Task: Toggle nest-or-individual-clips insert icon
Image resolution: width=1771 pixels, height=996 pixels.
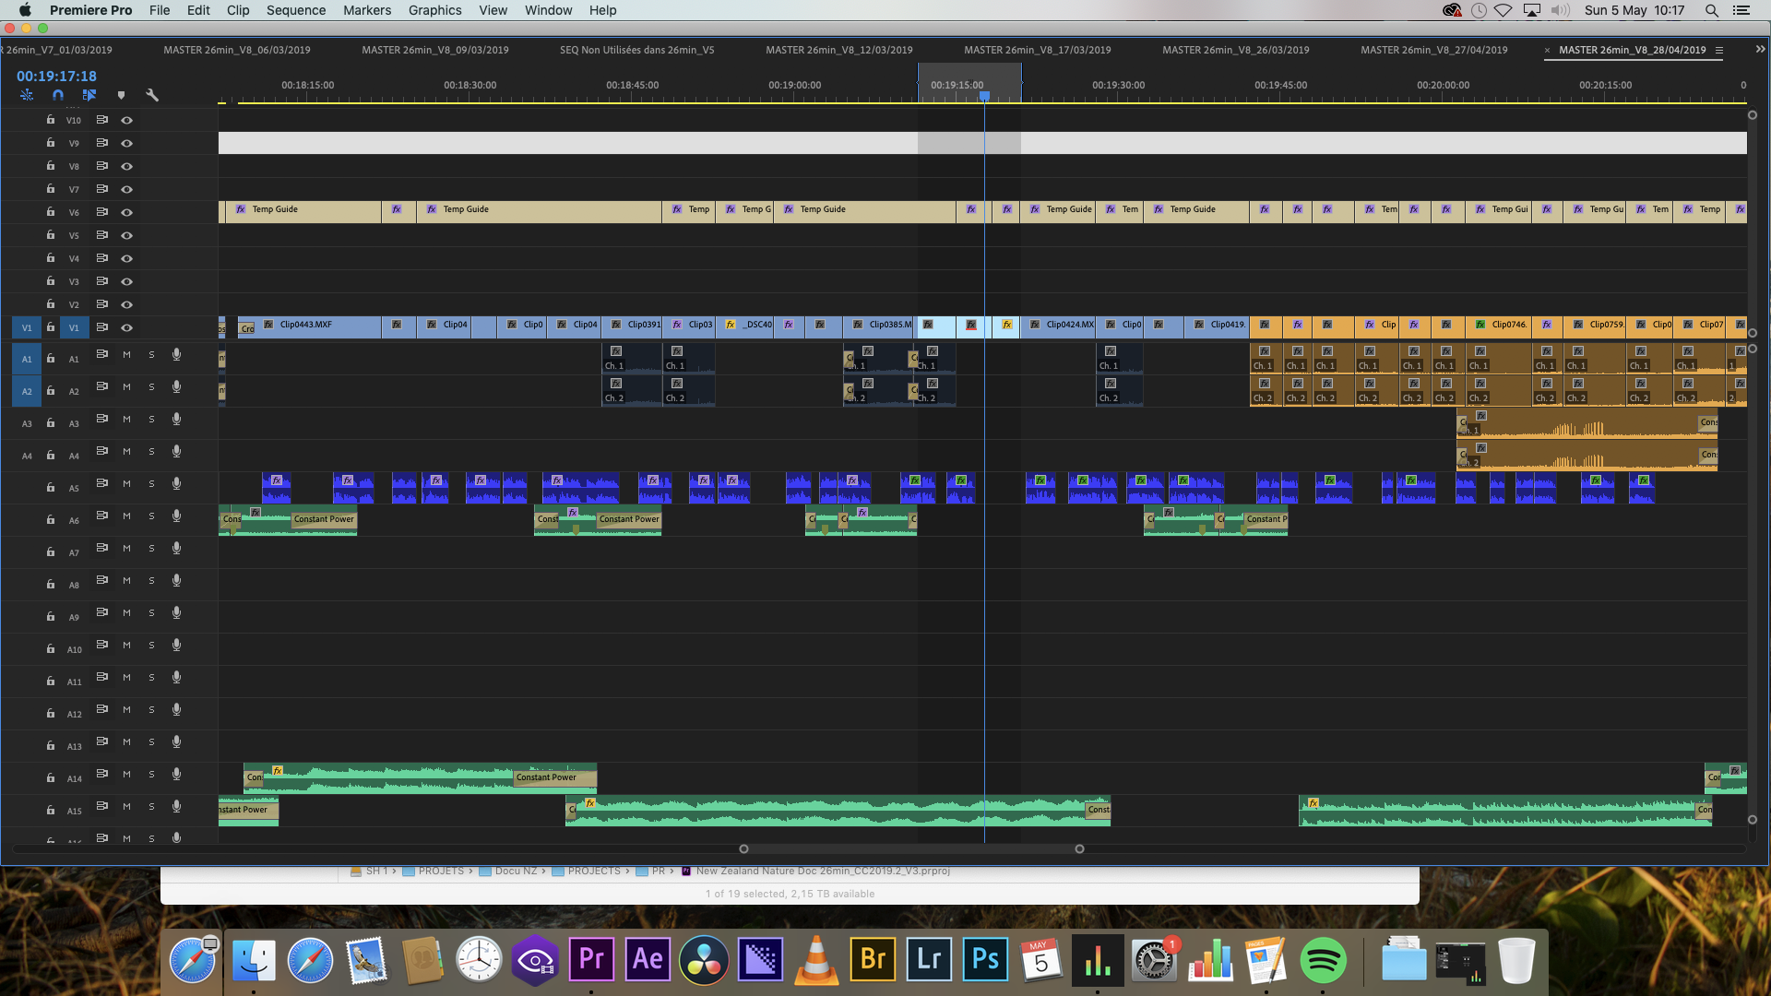Action: click(x=27, y=95)
